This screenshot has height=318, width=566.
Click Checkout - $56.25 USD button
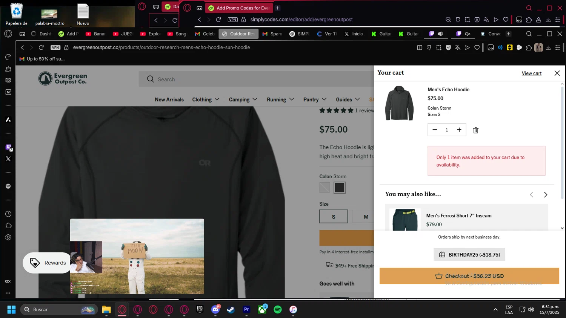click(469, 276)
